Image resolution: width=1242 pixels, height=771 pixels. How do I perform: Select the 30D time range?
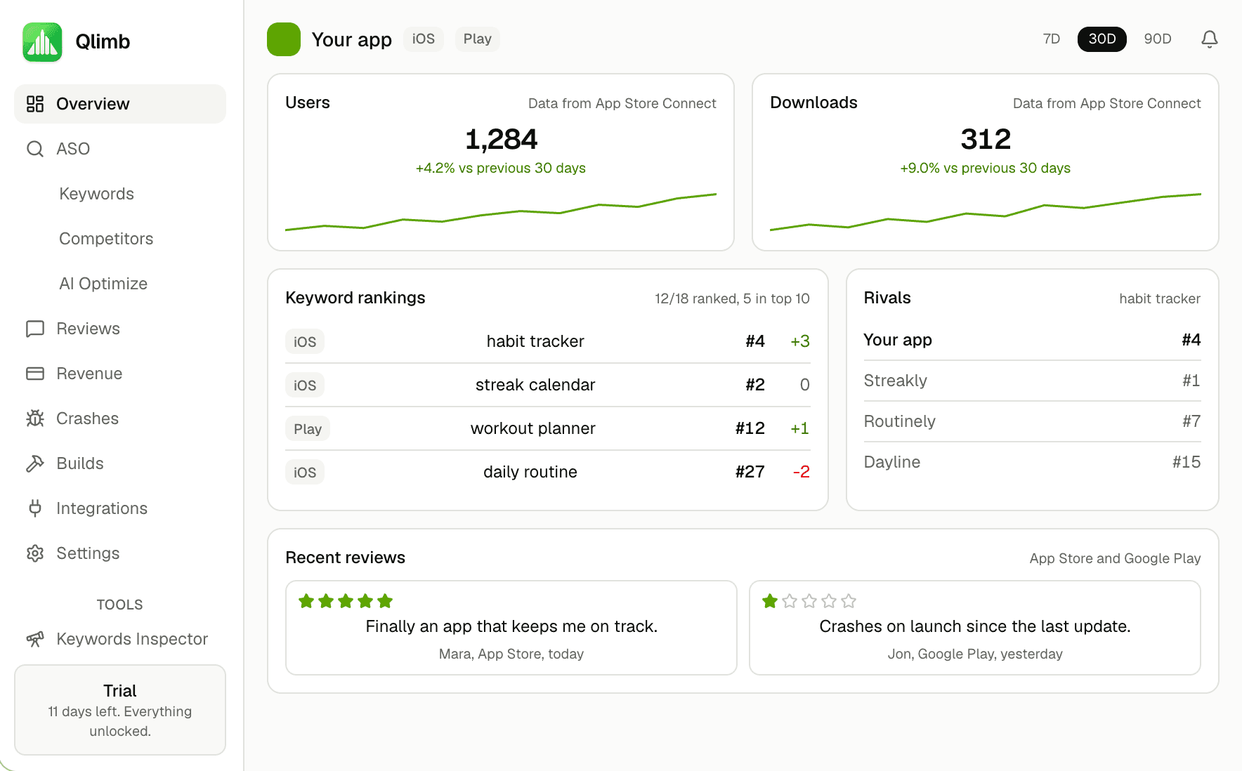(x=1102, y=39)
